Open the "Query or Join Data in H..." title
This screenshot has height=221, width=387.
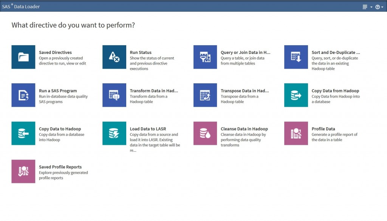tap(246, 52)
